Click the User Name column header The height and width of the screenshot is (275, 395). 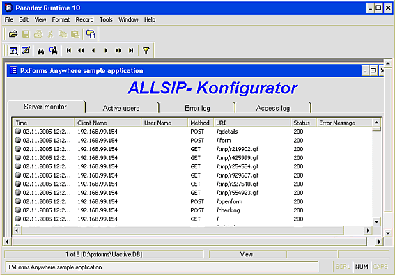164,123
